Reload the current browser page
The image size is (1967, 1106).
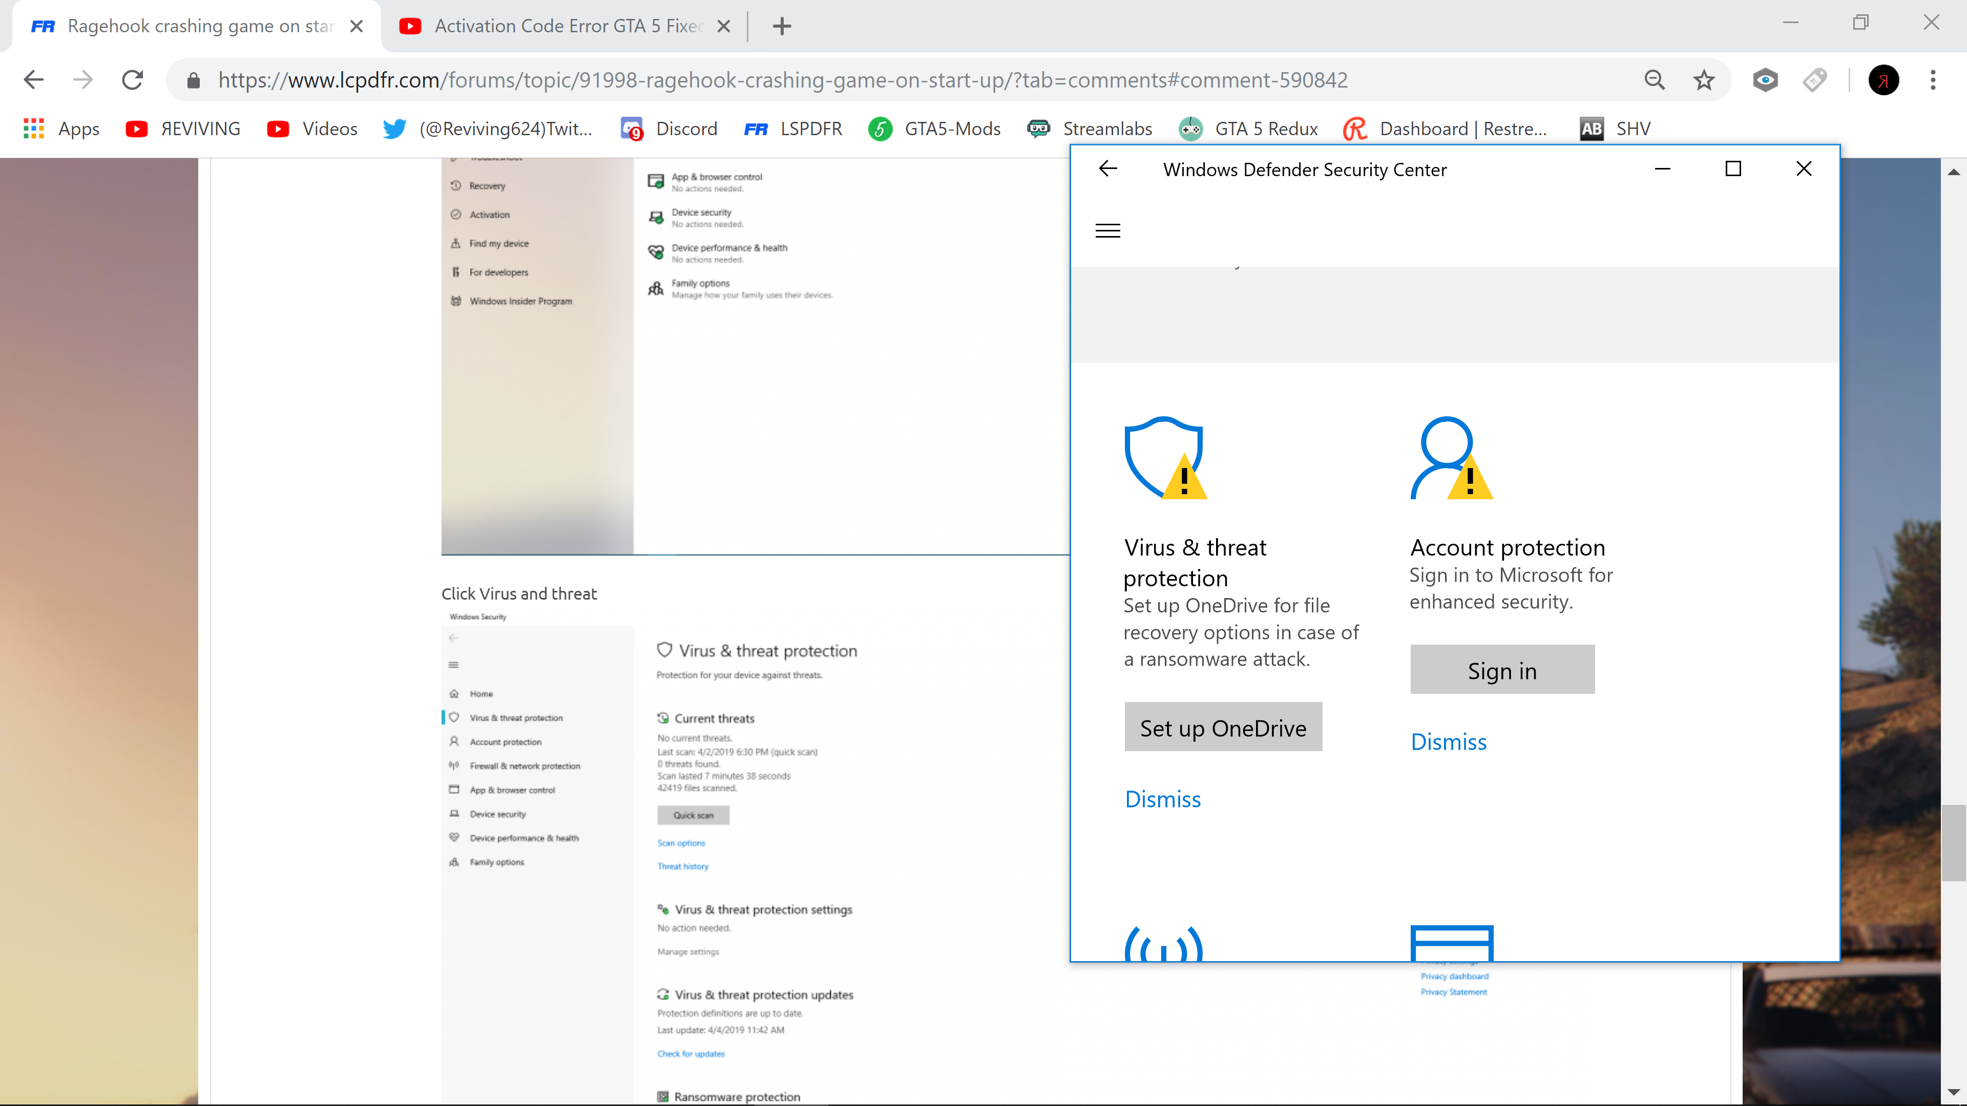pos(132,80)
